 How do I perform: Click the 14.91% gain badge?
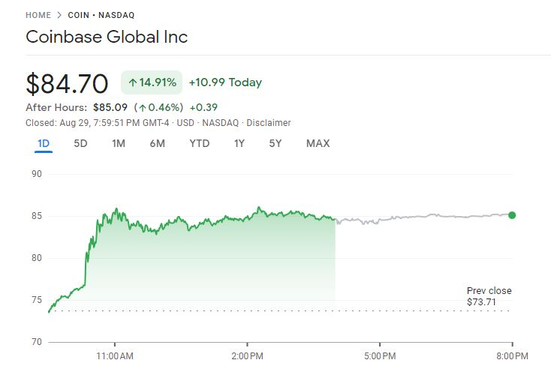click(x=152, y=82)
